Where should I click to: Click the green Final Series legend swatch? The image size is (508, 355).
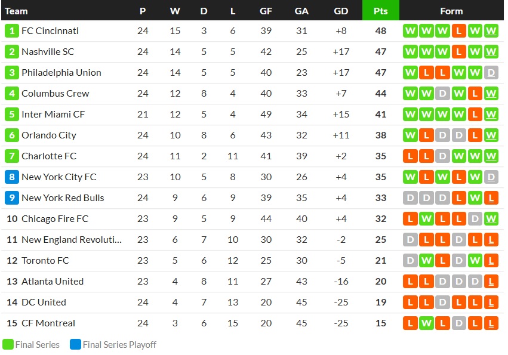point(8,344)
